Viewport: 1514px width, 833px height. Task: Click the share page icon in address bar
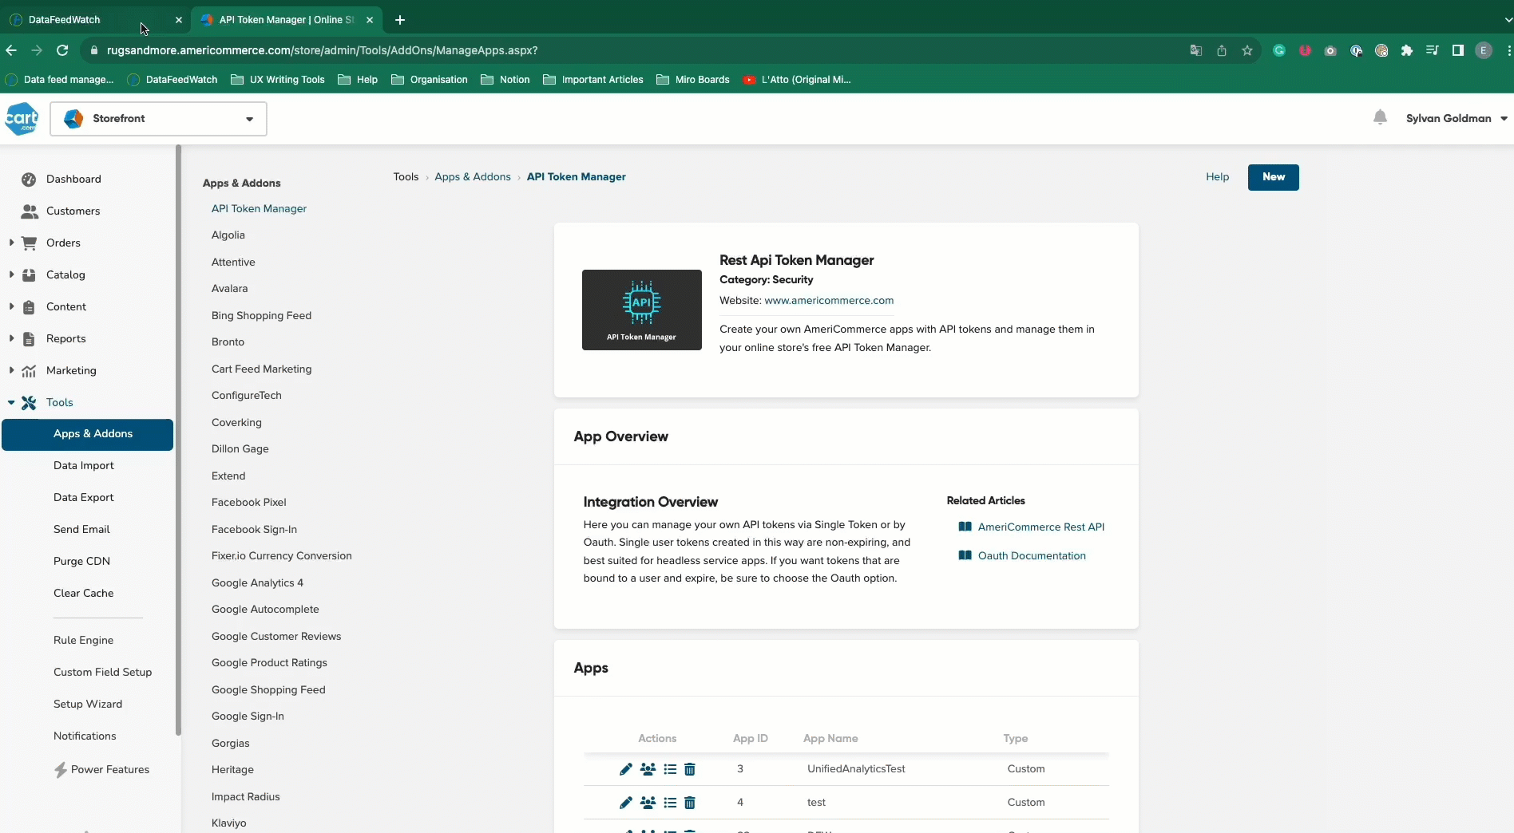[x=1222, y=50]
